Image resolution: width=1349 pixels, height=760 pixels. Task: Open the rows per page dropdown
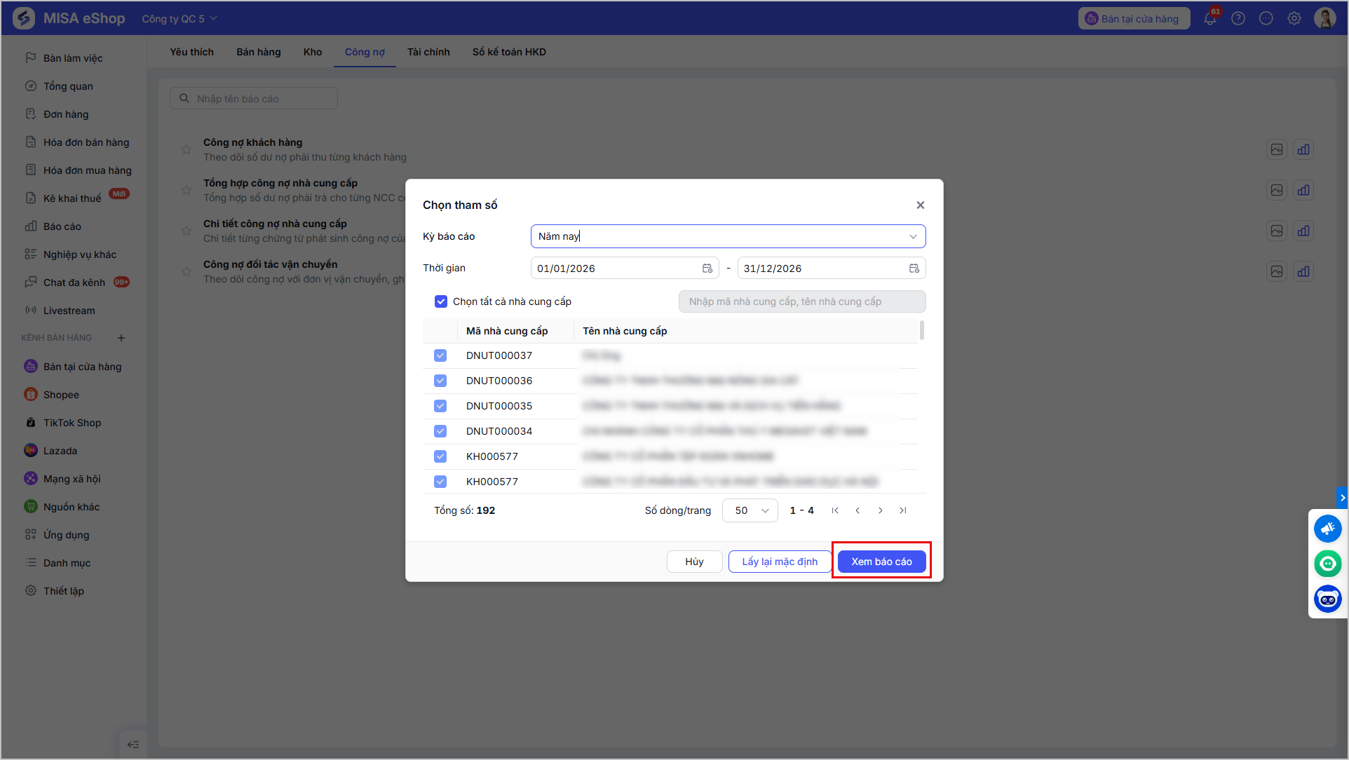pos(750,510)
